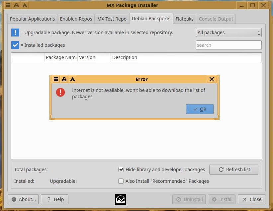Focus the package search field
The image size is (273, 211).
pyautogui.click(x=229, y=45)
